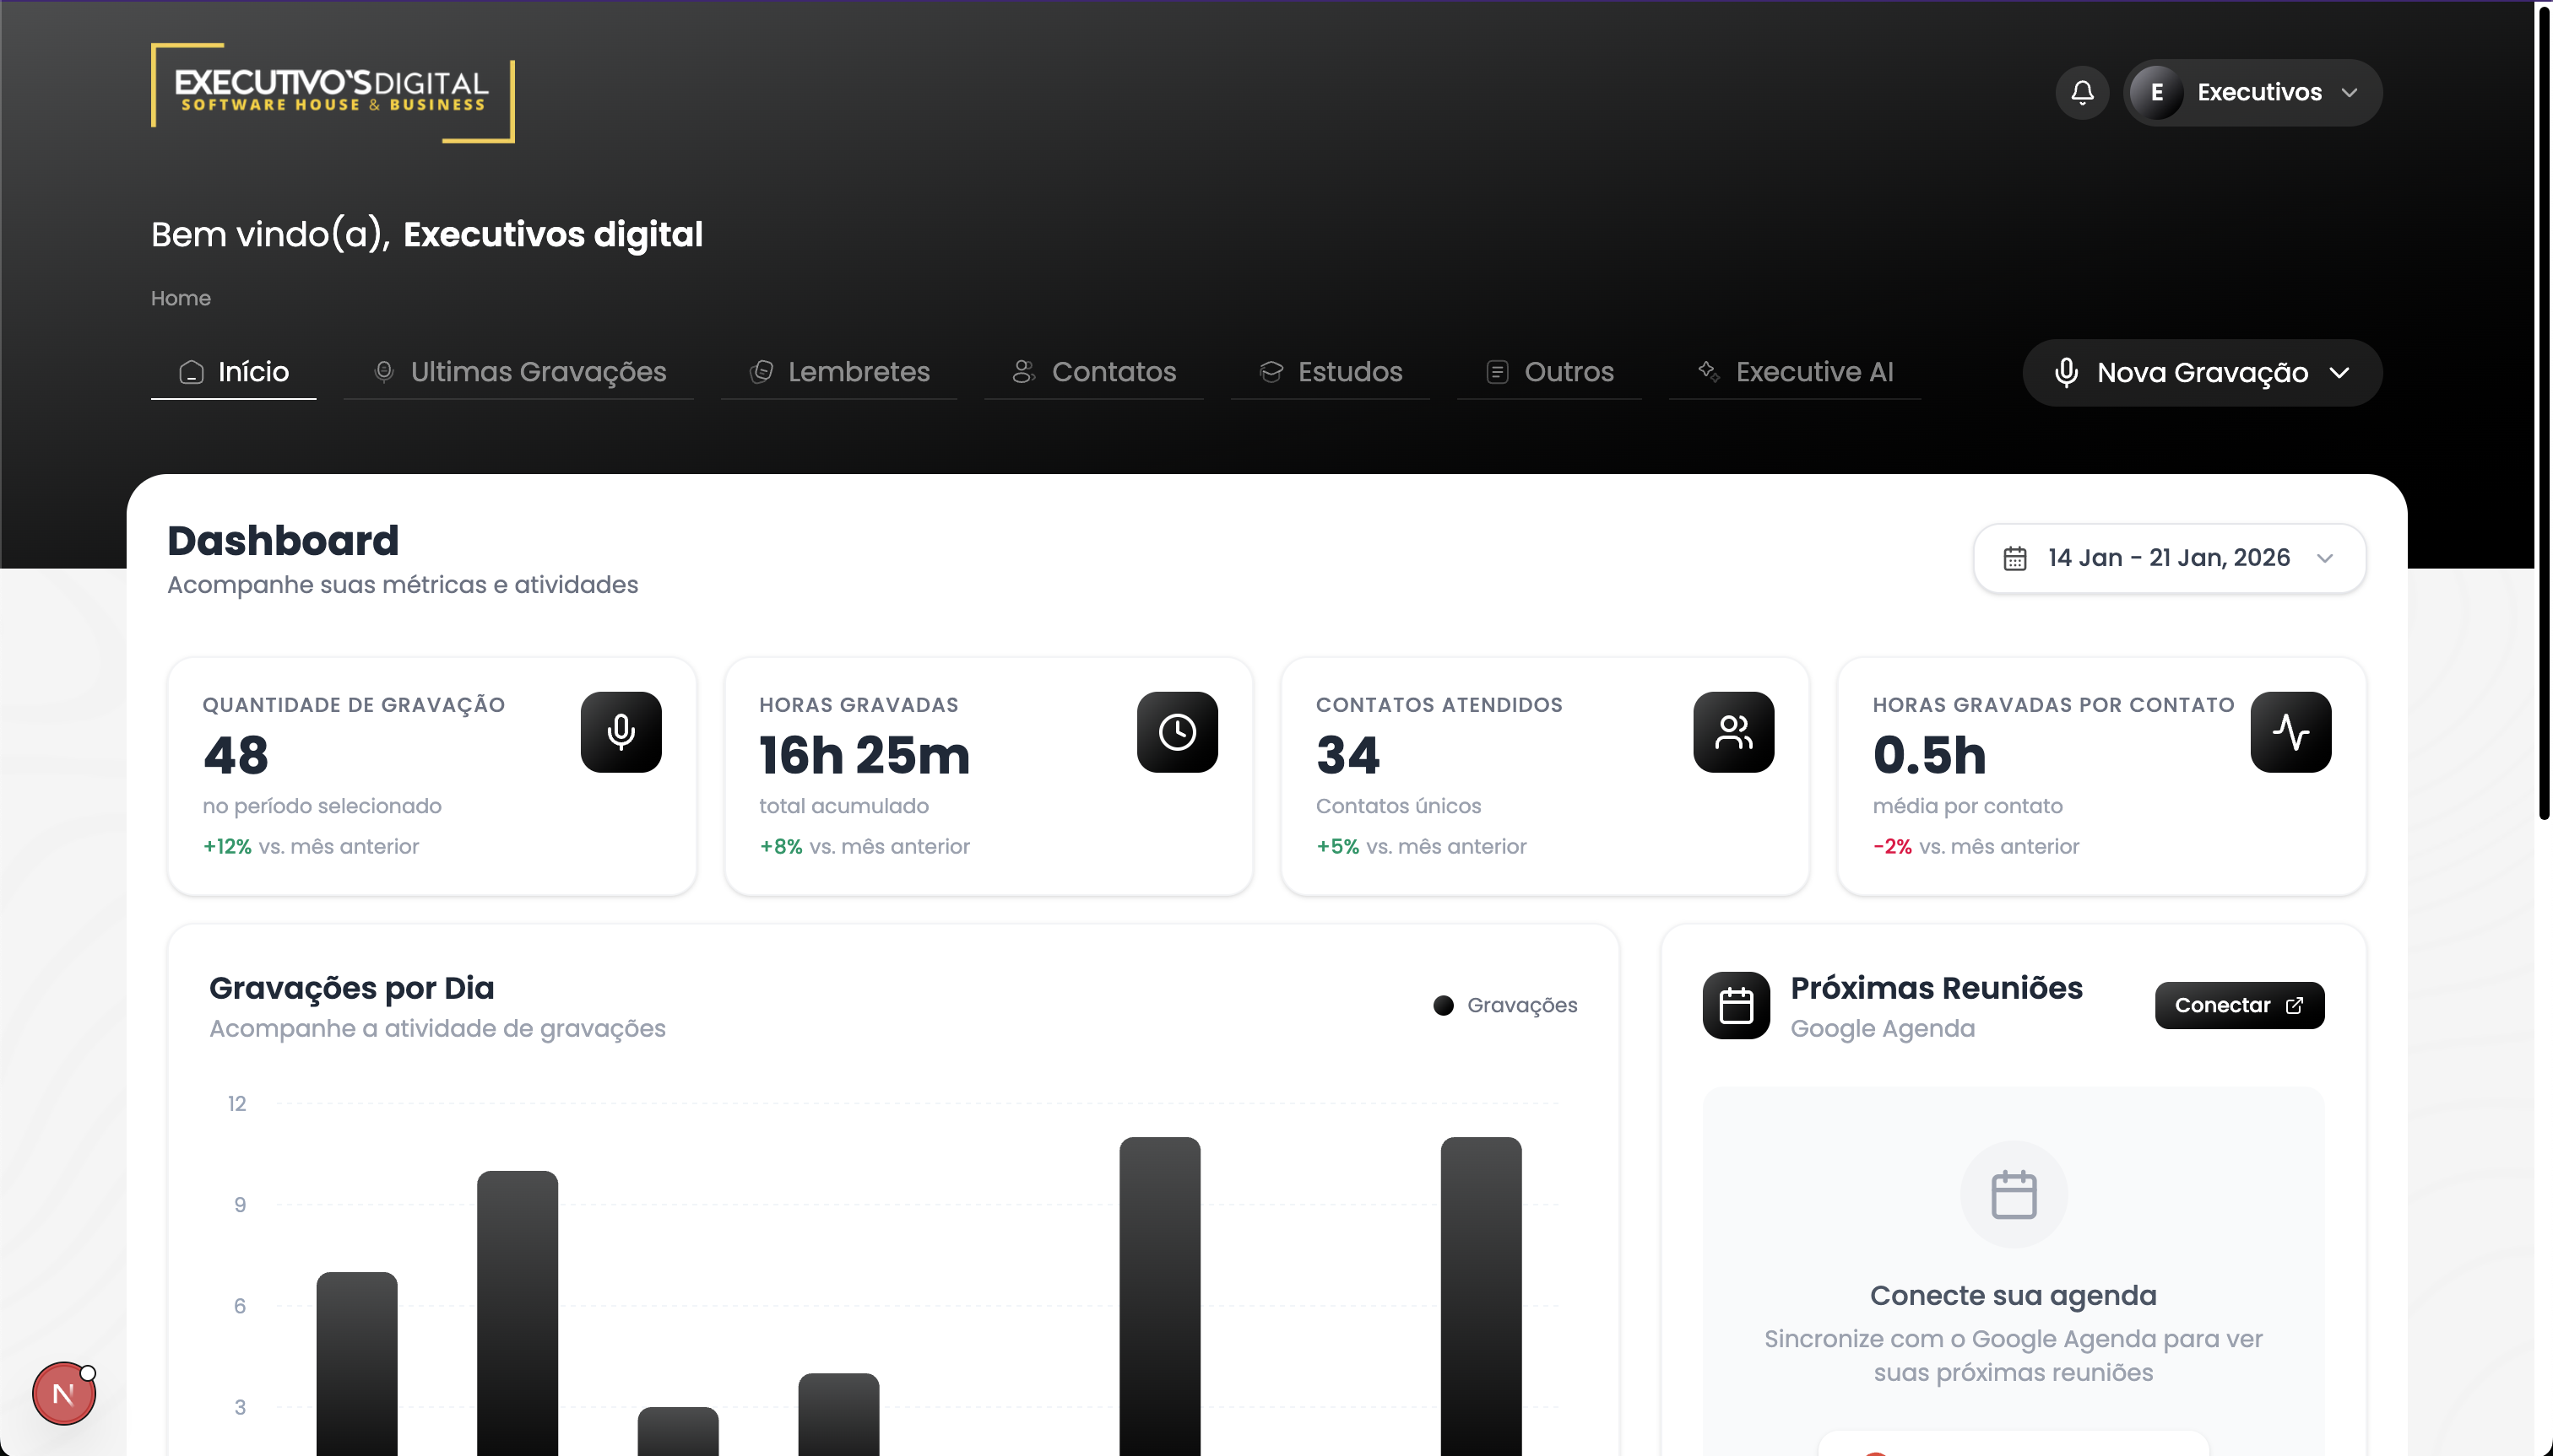Click the page's vertical scrollbar
2553x1456 pixels.
tap(2543, 410)
